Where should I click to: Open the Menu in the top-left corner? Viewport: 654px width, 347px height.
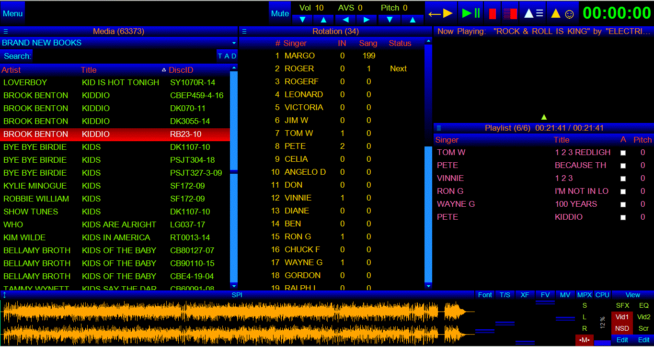[x=13, y=13]
